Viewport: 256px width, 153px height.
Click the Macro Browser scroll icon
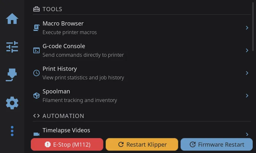click(x=36, y=28)
